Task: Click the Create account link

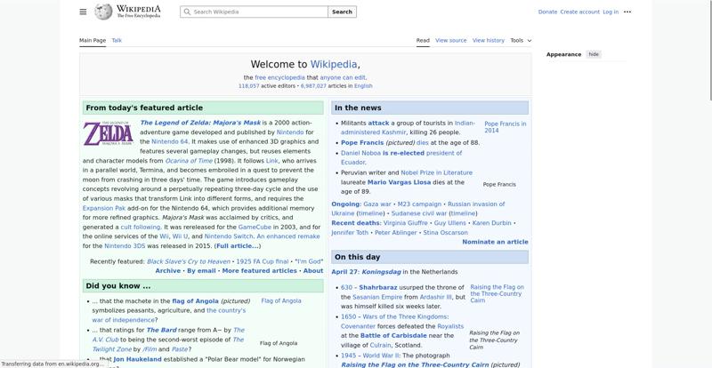Action: tap(580, 12)
